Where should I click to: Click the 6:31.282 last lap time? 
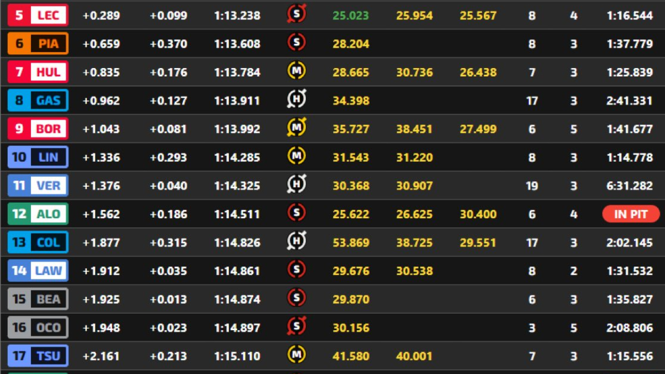[630, 186]
